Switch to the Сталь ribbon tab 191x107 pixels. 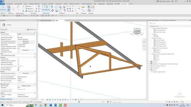pos(25,4)
